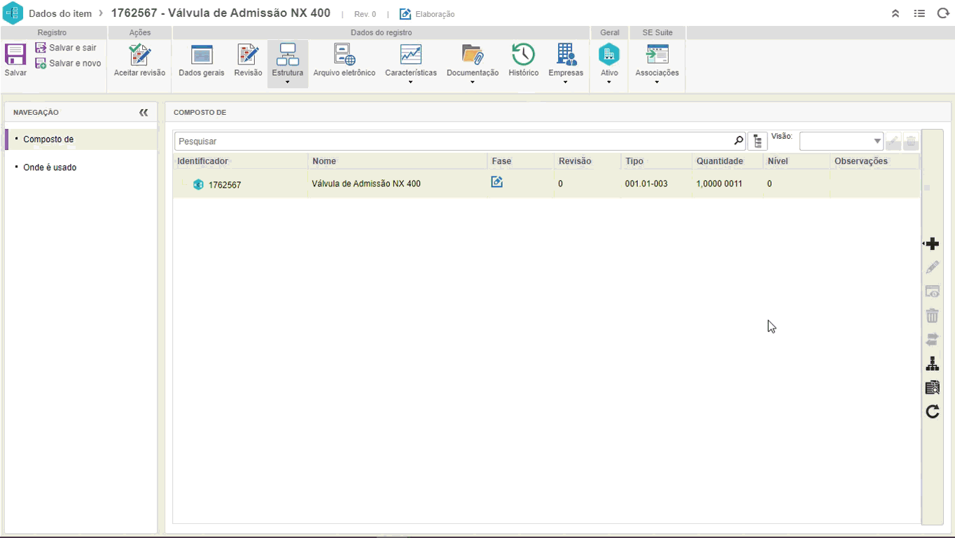Click the Ativo hexagon icon

point(609,55)
